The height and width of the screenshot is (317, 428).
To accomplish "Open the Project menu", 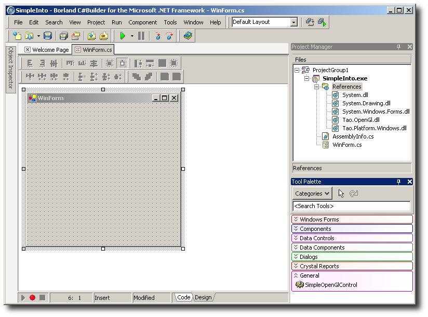I will tap(96, 22).
